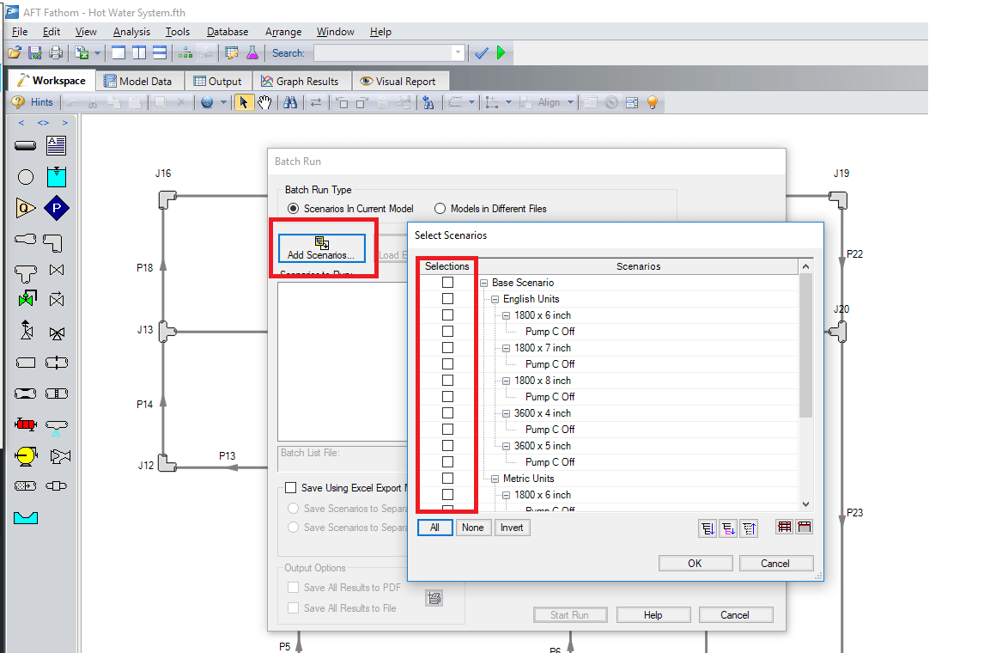Click the binoculars Find icon
The height and width of the screenshot is (653, 984).
coord(290,102)
